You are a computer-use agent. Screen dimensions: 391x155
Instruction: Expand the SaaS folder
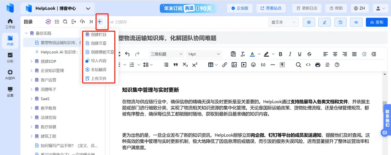pos(32,99)
